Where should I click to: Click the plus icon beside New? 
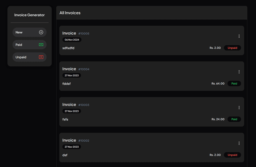point(41,32)
